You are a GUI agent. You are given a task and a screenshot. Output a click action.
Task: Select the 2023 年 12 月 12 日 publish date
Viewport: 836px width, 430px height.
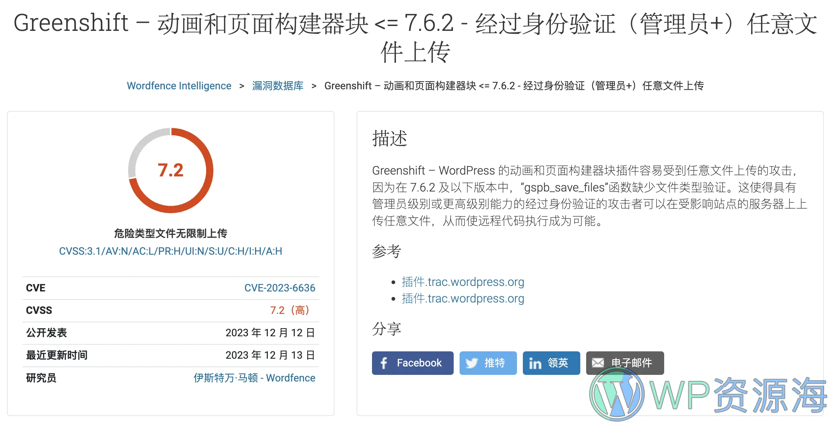click(x=270, y=333)
